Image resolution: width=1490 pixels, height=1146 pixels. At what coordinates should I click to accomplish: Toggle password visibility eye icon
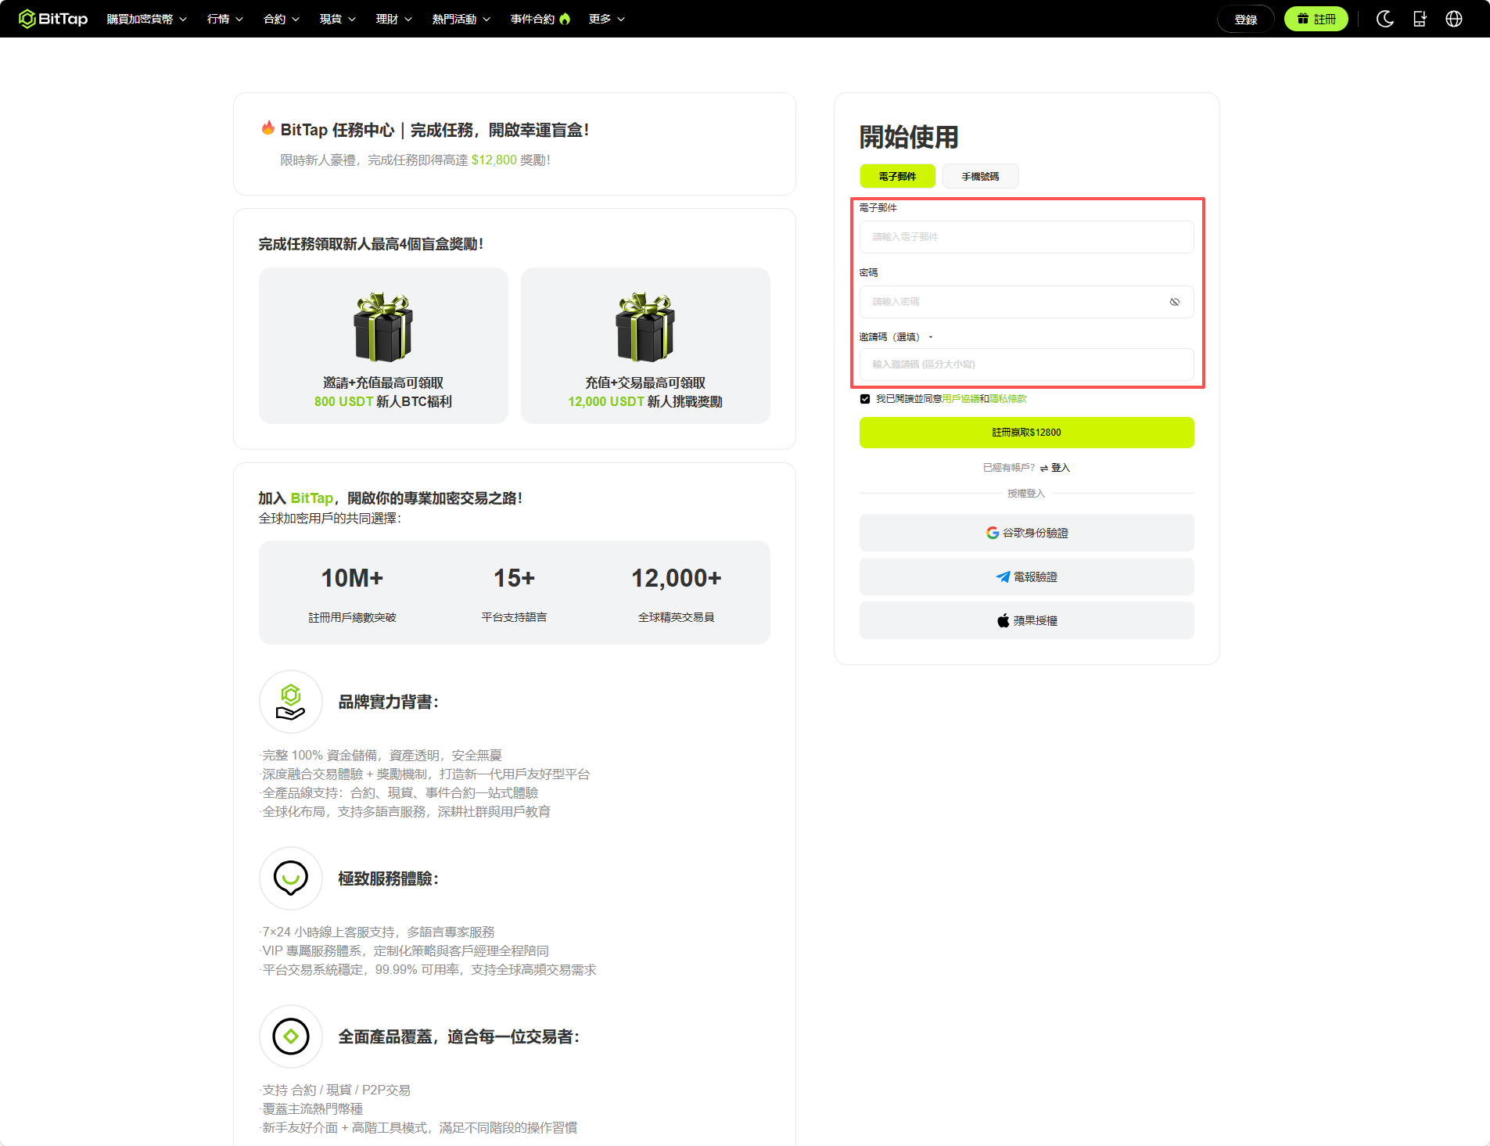tap(1175, 302)
